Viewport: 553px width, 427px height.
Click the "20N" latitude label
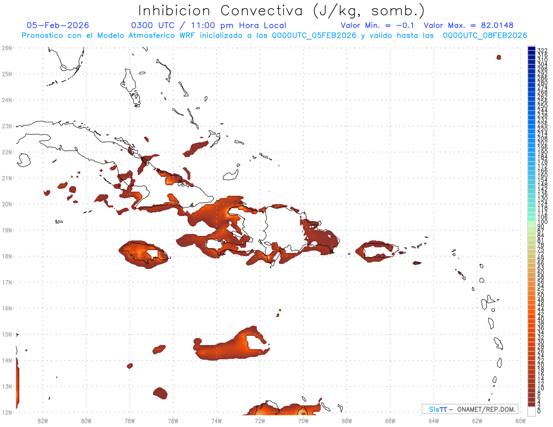coord(7,204)
